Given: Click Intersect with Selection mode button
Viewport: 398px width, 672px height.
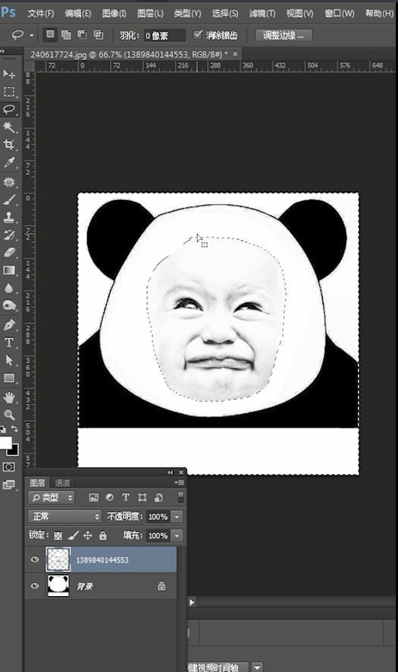Looking at the screenshot, I should 99,35.
